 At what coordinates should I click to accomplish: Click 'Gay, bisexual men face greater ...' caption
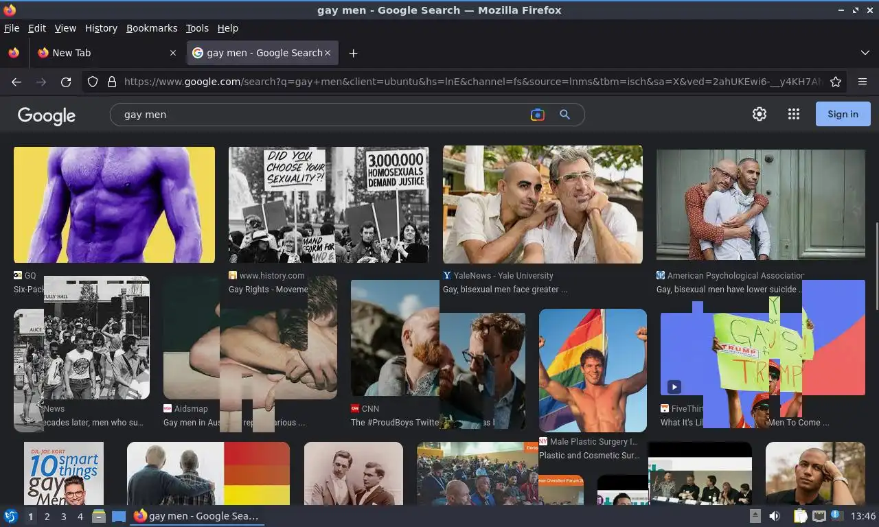pyautogui.click(x=505, y=290)
